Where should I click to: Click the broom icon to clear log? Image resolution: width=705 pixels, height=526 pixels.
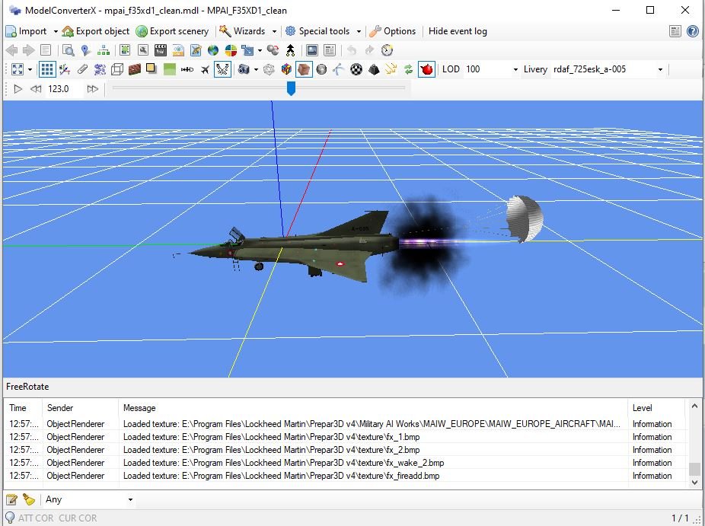(29, 499)
